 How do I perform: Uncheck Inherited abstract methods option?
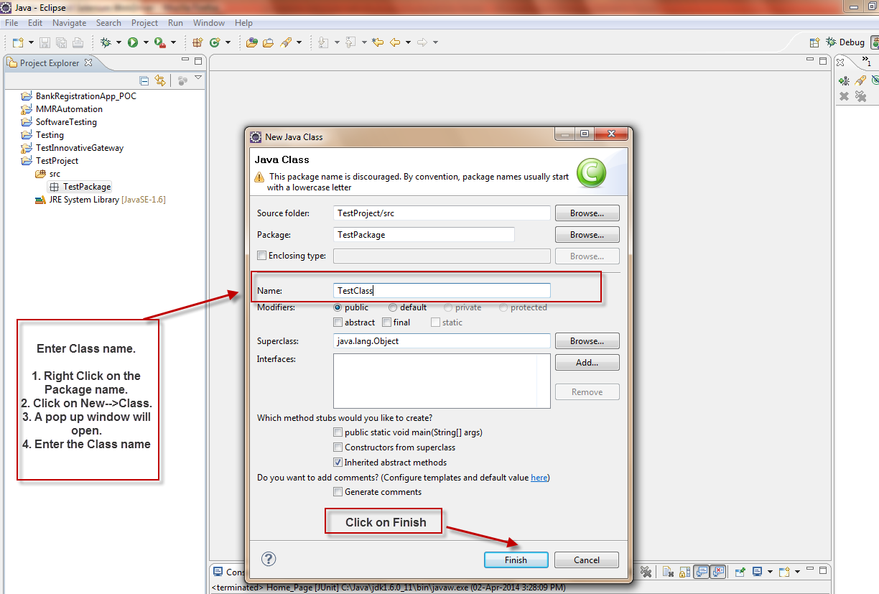tap(338, 463)
